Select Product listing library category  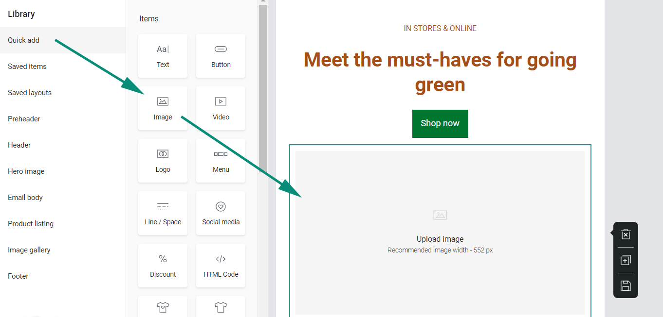pyautogui.click(x=63, y=224)
